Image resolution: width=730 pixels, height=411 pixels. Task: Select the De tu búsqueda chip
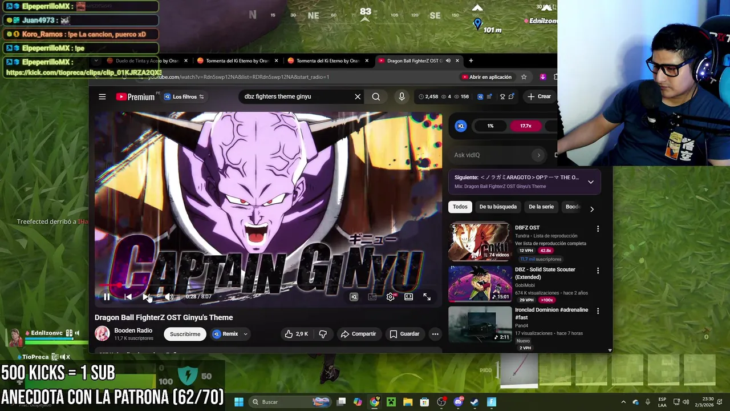tap(498, 207)
